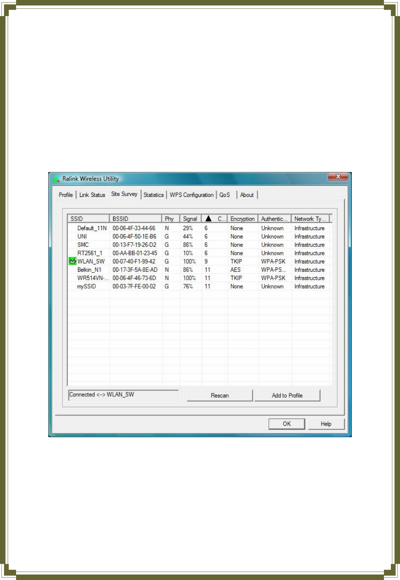The height and width of the screenshot is (580, 400).
Task: Click BSSID 00-AA-BB-01-23-45
Action: point(135,253)
